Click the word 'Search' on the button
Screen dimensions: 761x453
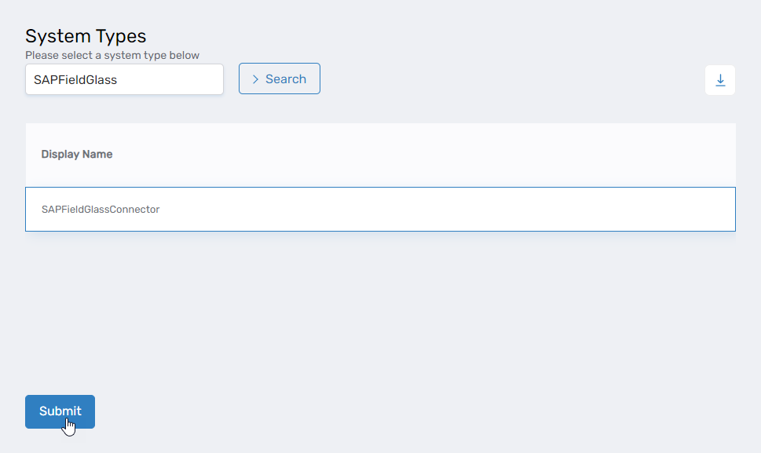pyautogui.click(x=286, y=79)
